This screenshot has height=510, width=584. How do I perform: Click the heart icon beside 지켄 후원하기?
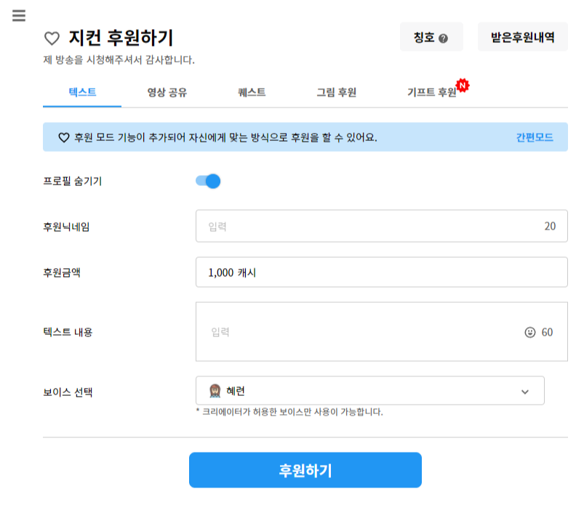pos(52,39)
